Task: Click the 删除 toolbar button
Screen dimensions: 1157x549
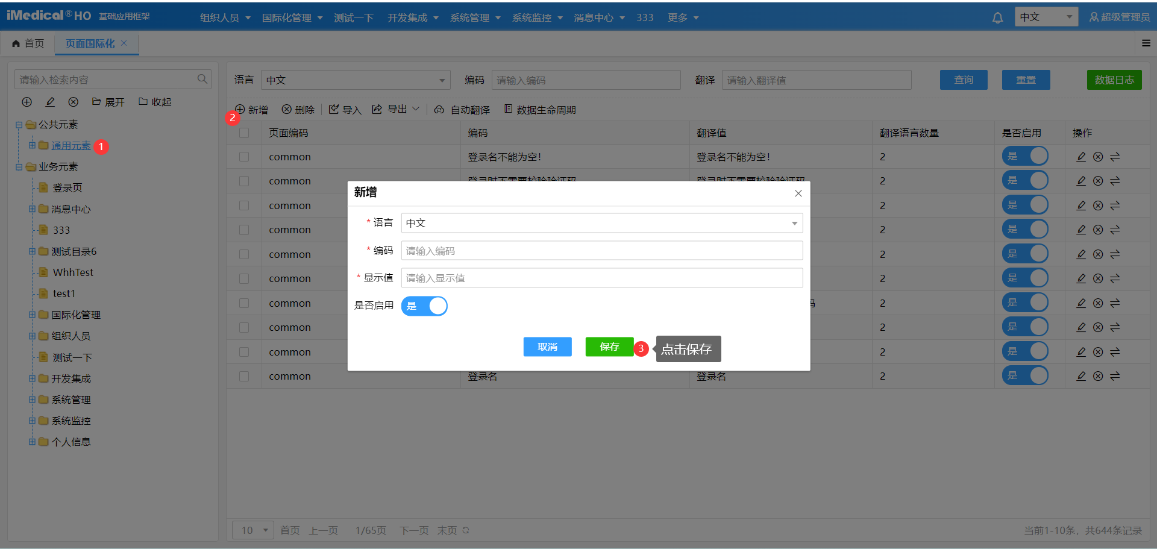Action: coord(298,110)
